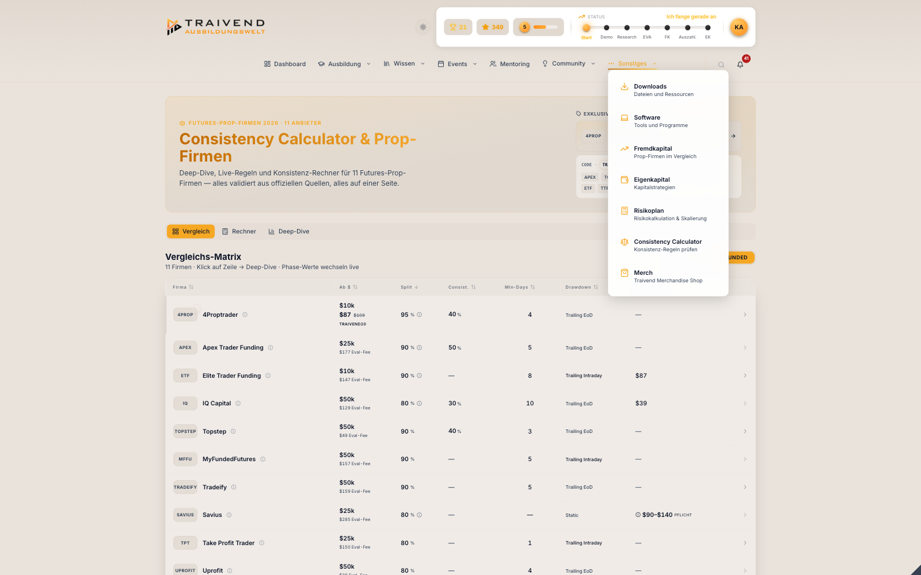
Task: Open the KA user avatar menu
Action: 739,27
